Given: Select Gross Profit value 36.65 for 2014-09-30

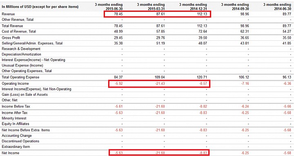Looking at the screenshot, I should point(245,37).
